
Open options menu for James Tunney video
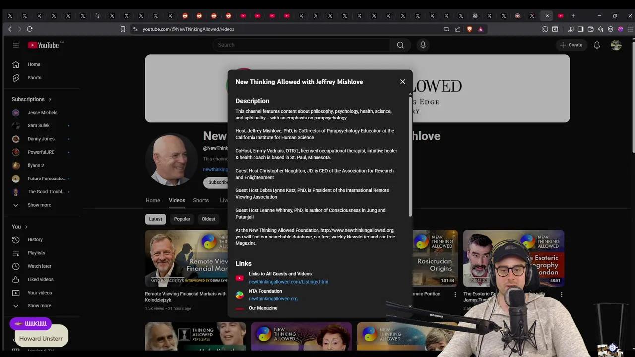click(561, 295)
